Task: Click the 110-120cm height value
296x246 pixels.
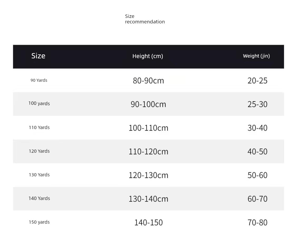Action: pos(148,152)
